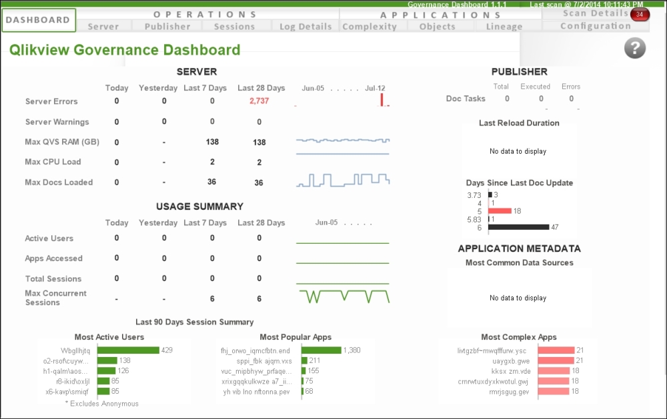
Task: Select the fhj_orwo_iqmcfbtn.end app bar
Action: click(x=321, y=350)
